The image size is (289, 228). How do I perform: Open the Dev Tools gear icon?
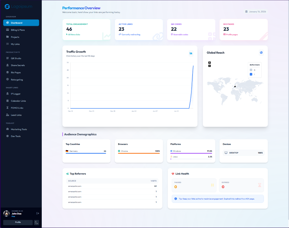[7, 136]
